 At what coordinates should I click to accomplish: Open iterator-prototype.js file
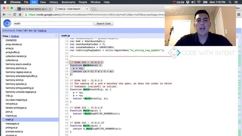tap(16, 108)
